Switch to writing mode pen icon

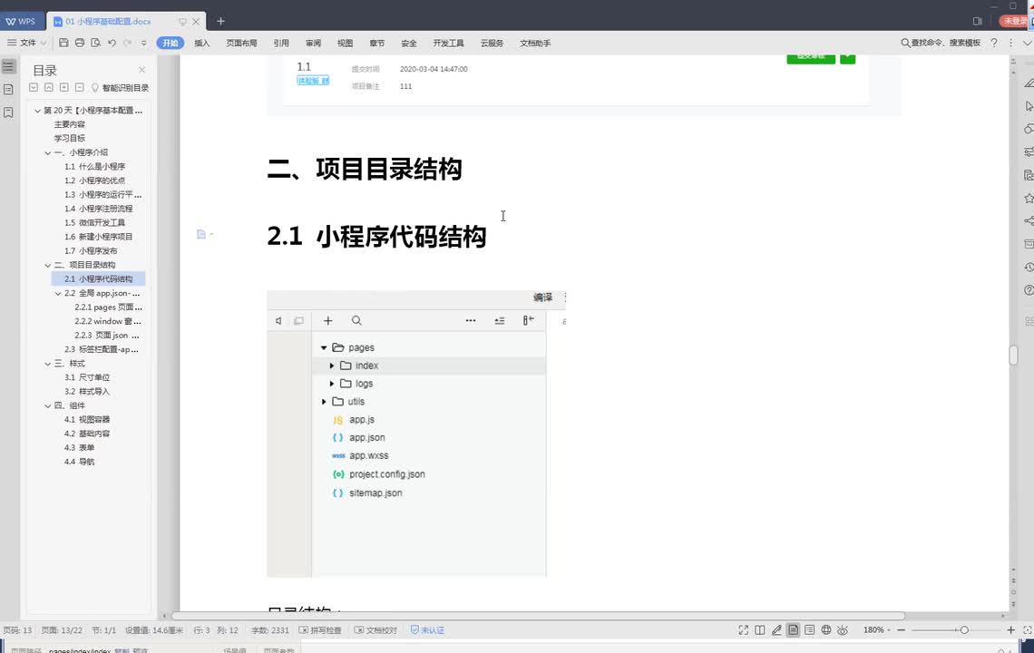click(x=776, y=630)
